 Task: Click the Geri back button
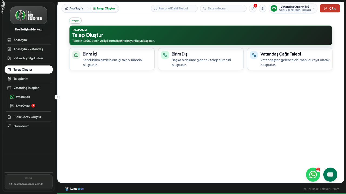click(x=75, y=20)
